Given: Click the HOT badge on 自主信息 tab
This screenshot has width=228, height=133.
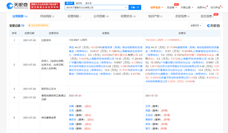Looking at the screenshot, I should pos(216,14).
